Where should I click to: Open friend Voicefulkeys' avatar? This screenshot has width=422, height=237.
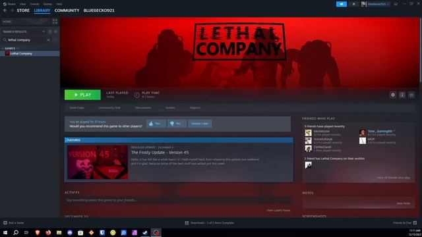pyautogui.click(x=308, y=140)
